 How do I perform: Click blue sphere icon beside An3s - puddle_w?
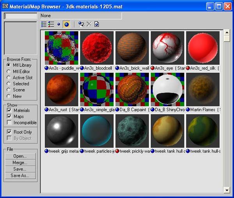click(x=46, y=68)
